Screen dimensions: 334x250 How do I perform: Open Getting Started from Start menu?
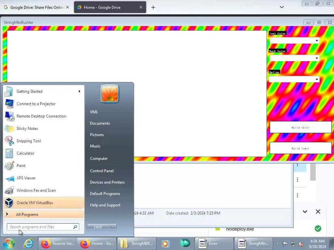point(44,91)
